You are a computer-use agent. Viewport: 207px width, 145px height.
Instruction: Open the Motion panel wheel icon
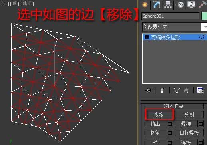180,5
